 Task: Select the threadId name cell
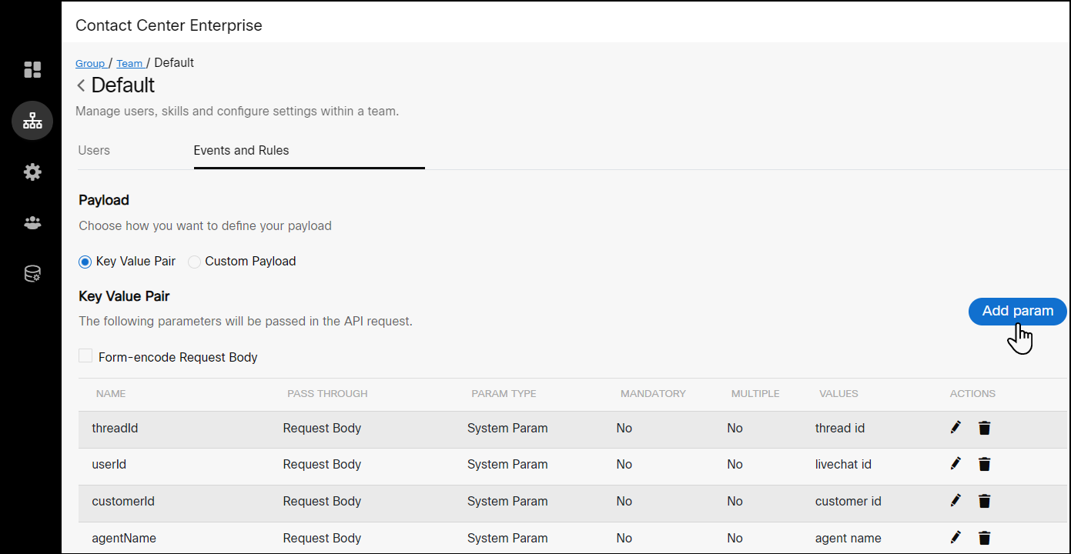[x=115, y=428]
